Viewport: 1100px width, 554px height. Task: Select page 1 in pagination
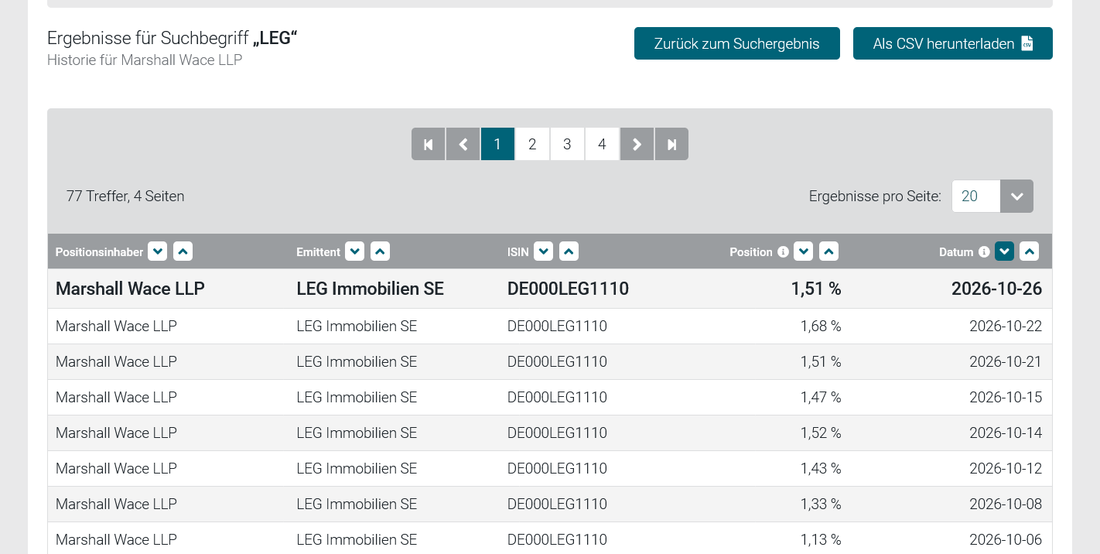pyautogui.click(x=497, y=144)
